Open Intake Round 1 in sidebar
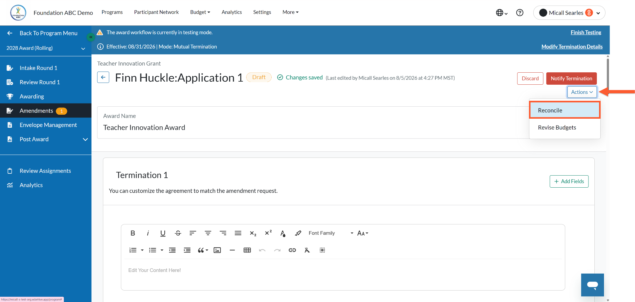 pyautogui.click(x=46, y=68)
